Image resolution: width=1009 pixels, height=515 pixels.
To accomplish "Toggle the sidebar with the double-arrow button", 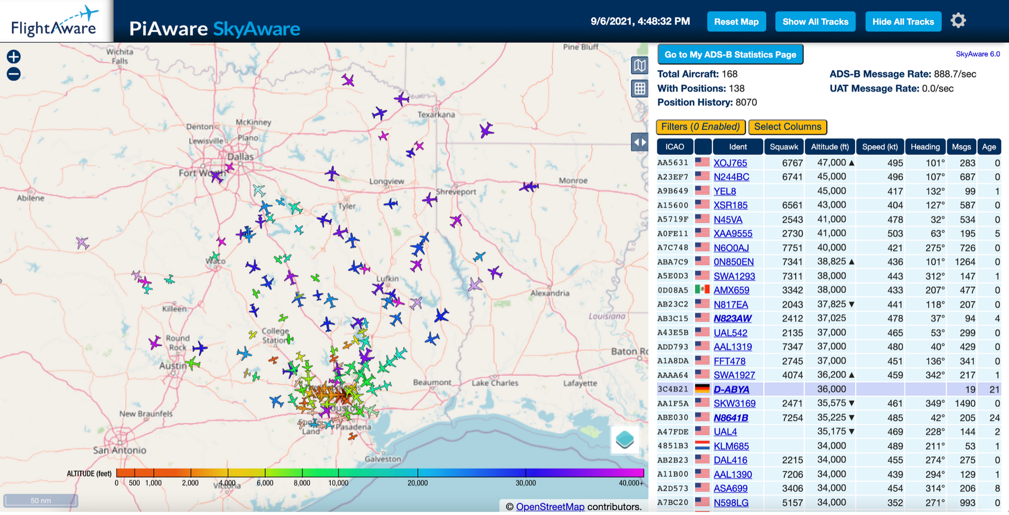I will pyautogui.click(x=640, y=142).
